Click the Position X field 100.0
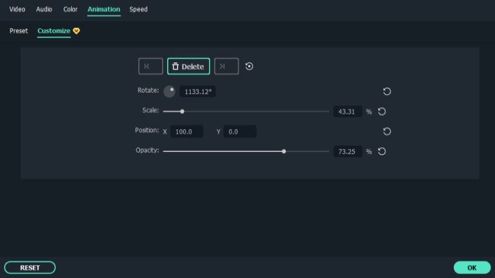 click(187, 132)
